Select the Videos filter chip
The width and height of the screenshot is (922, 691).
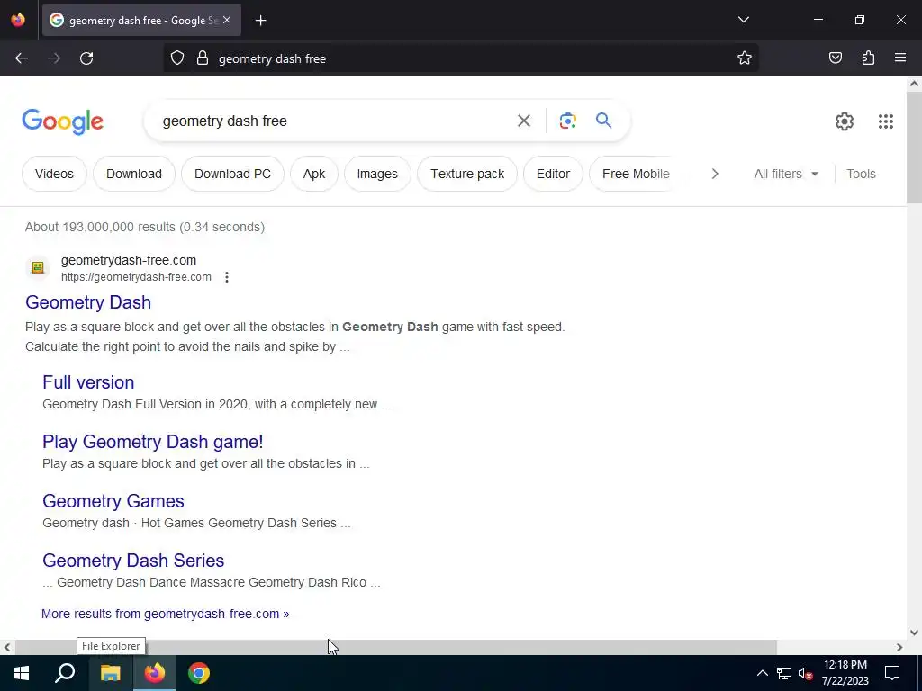(54, 174)
